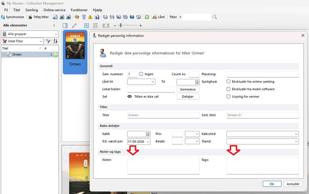
Task: Click the Lånt toolbar button
Action: tap(159, 17)
